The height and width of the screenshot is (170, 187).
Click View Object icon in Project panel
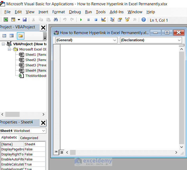(x=12, y=36)
